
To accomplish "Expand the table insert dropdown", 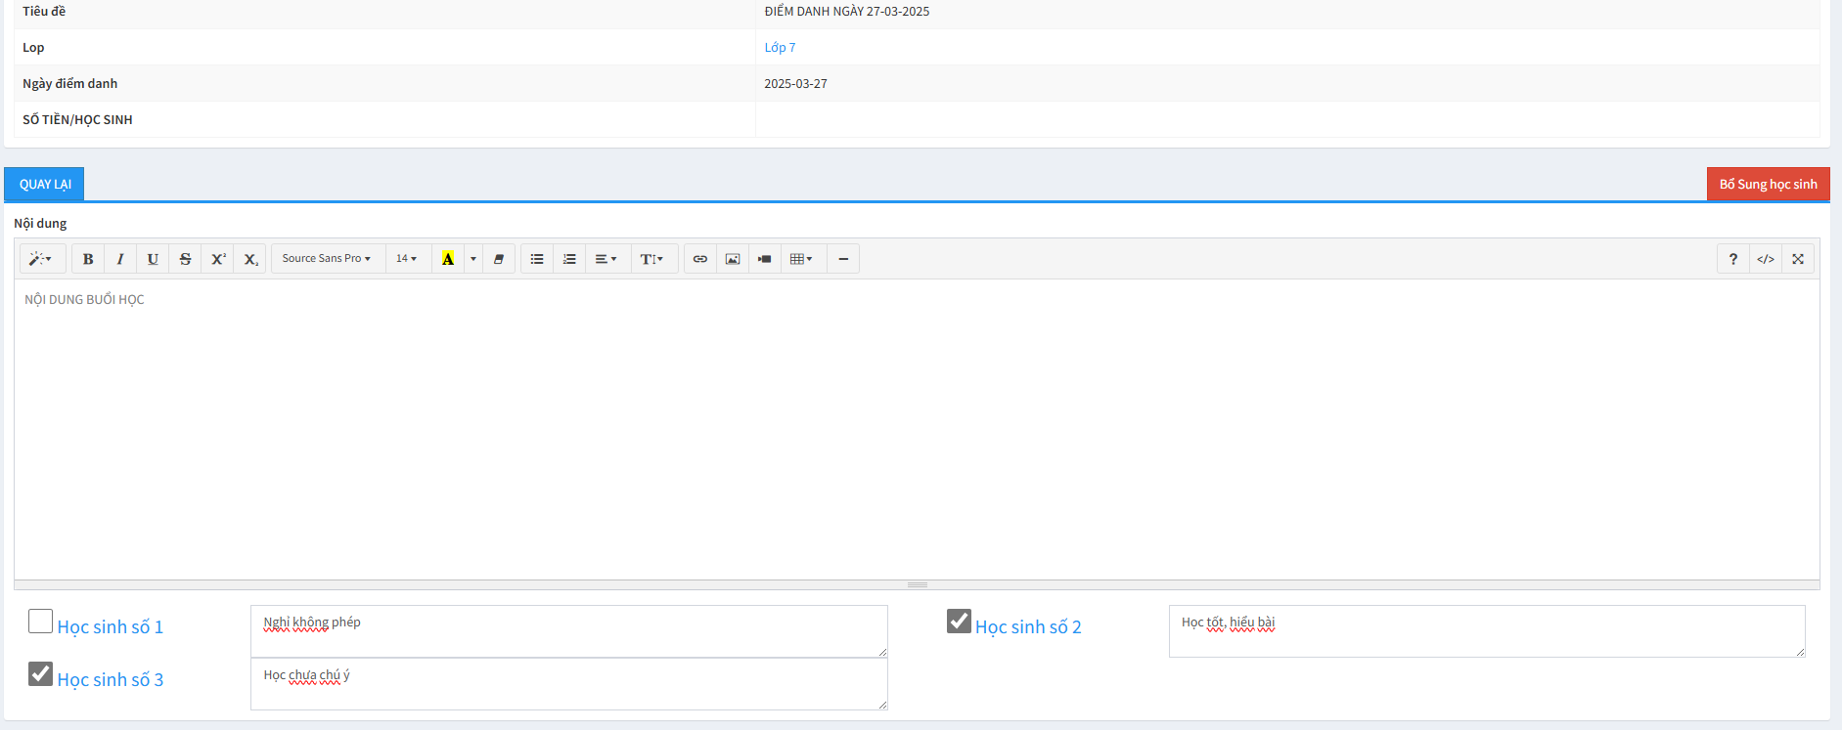I will tap(801, 259).
